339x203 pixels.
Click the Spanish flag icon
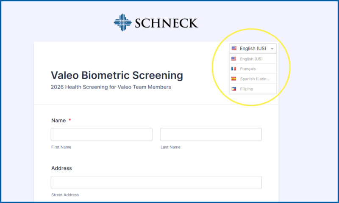coord(233,79)
